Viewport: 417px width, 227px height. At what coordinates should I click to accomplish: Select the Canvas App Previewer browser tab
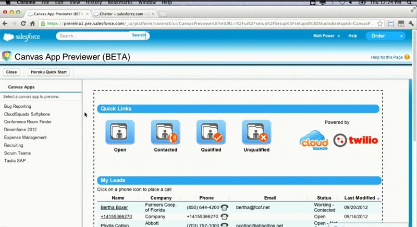click(58, 14)
